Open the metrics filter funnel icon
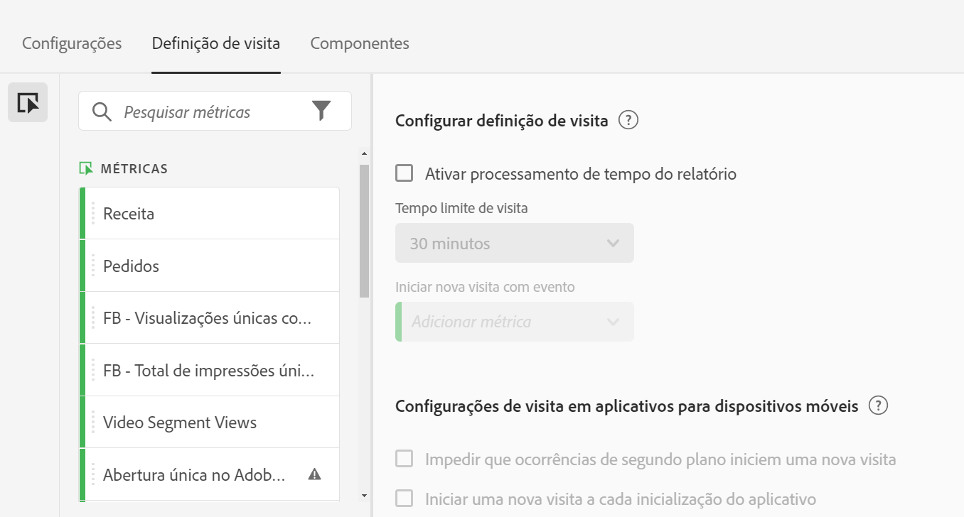 [321, 111]
